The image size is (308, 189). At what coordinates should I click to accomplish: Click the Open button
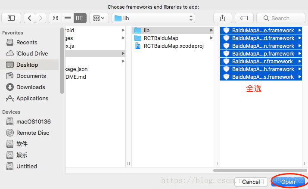[288, 182]
